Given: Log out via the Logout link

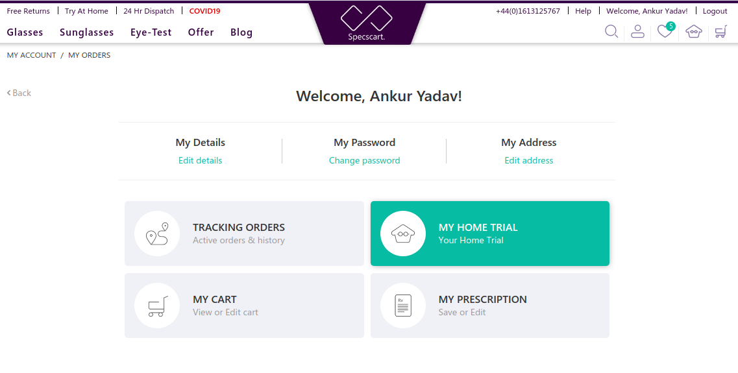Looking at the screenshot, I should pos(715,11).
